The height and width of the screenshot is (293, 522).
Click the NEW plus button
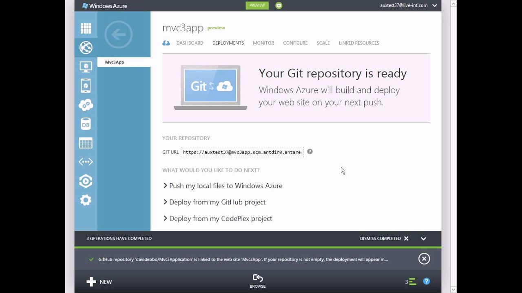tap(99, 282)
